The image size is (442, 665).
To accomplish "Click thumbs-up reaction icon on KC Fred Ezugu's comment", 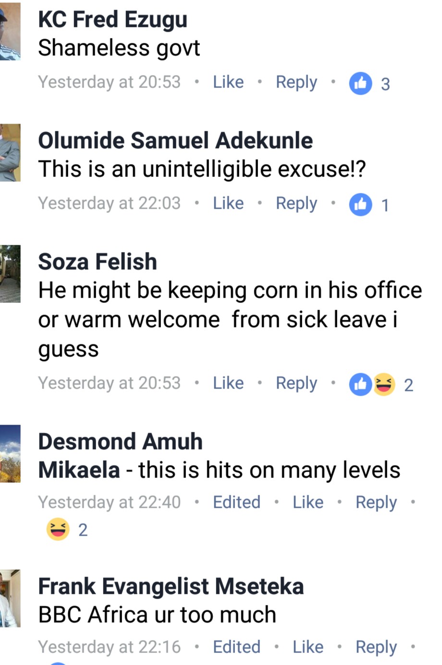I will point(360,83).
